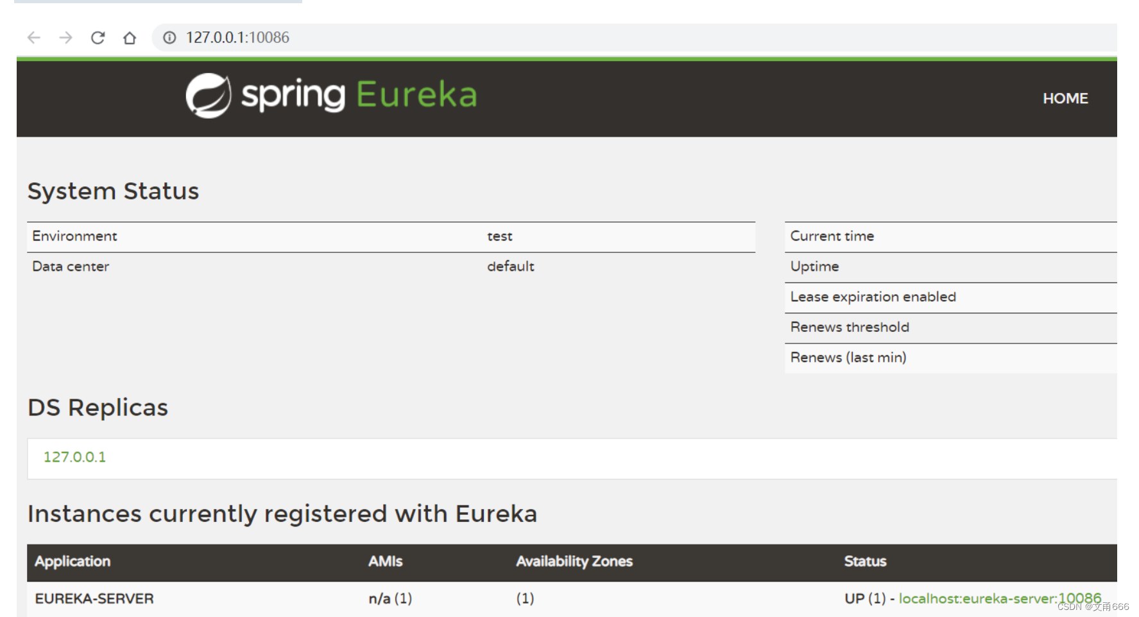Select the Current time row

[x=950, y=237]
